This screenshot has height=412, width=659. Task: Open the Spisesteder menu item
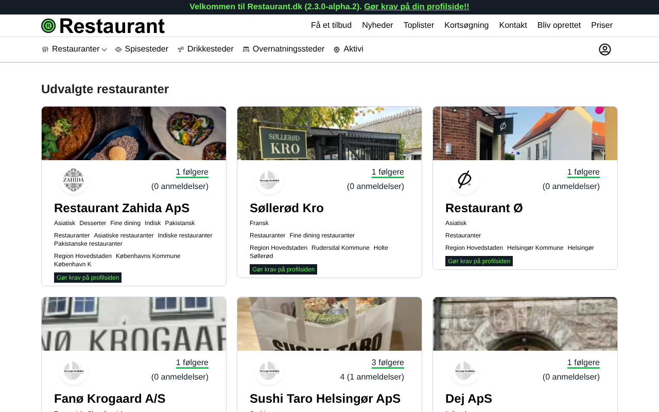147,49
